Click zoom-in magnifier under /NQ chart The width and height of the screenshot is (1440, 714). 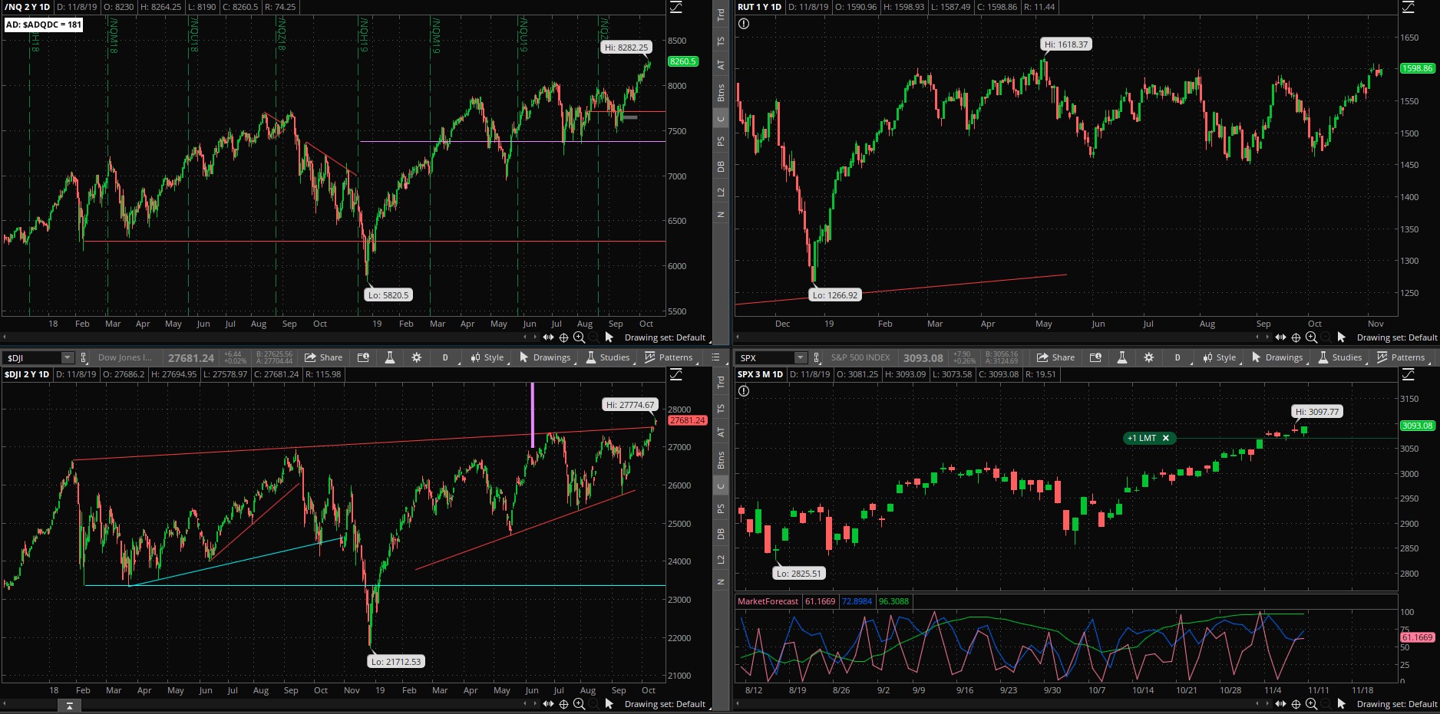[x=580, y=337]
